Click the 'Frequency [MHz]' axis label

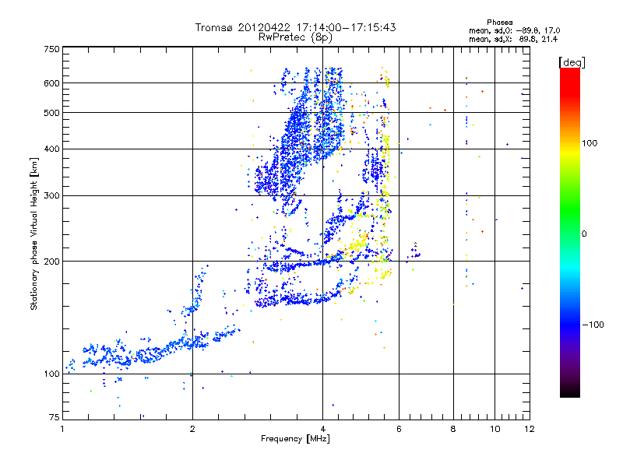(x=295, y=439)
